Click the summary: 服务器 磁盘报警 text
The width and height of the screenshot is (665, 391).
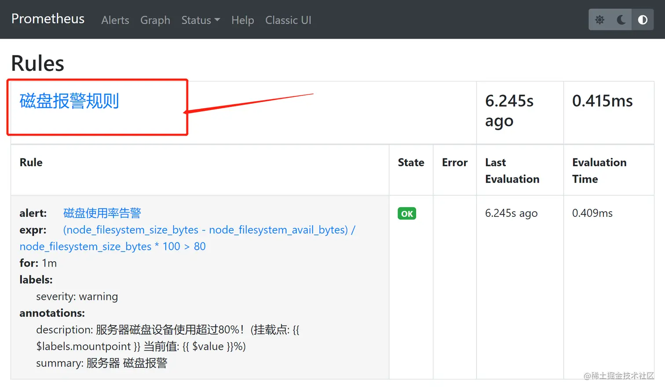pos(102,363)
